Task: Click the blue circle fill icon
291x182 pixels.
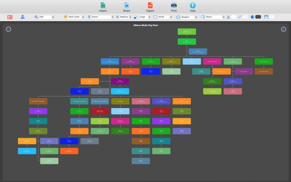Action: (x=252, y=17)
